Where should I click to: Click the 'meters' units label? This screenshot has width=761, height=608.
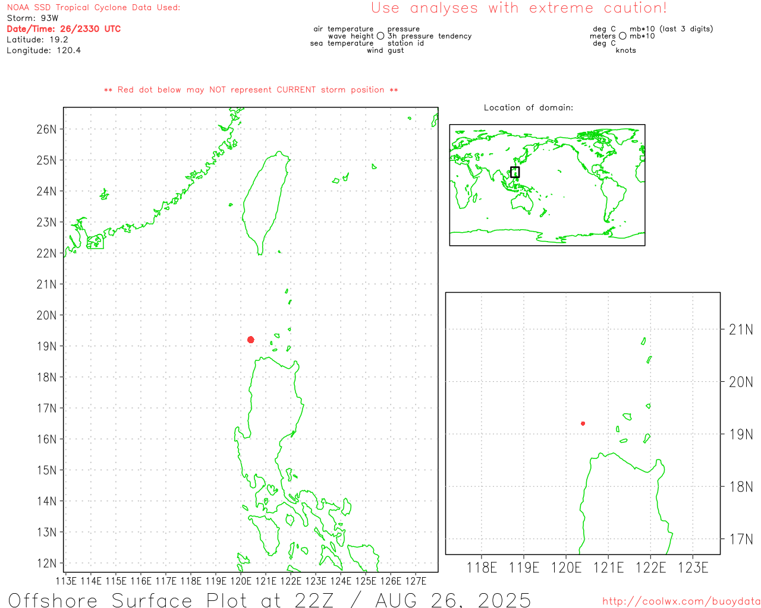tap(603, 36)
